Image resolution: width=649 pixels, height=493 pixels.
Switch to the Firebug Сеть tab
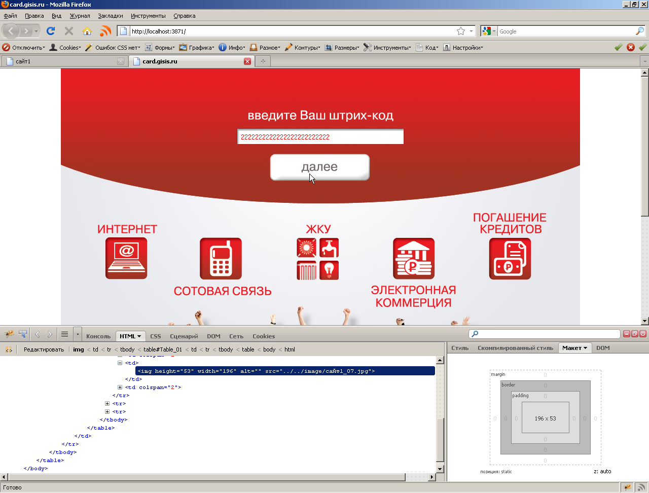(236, 336)
